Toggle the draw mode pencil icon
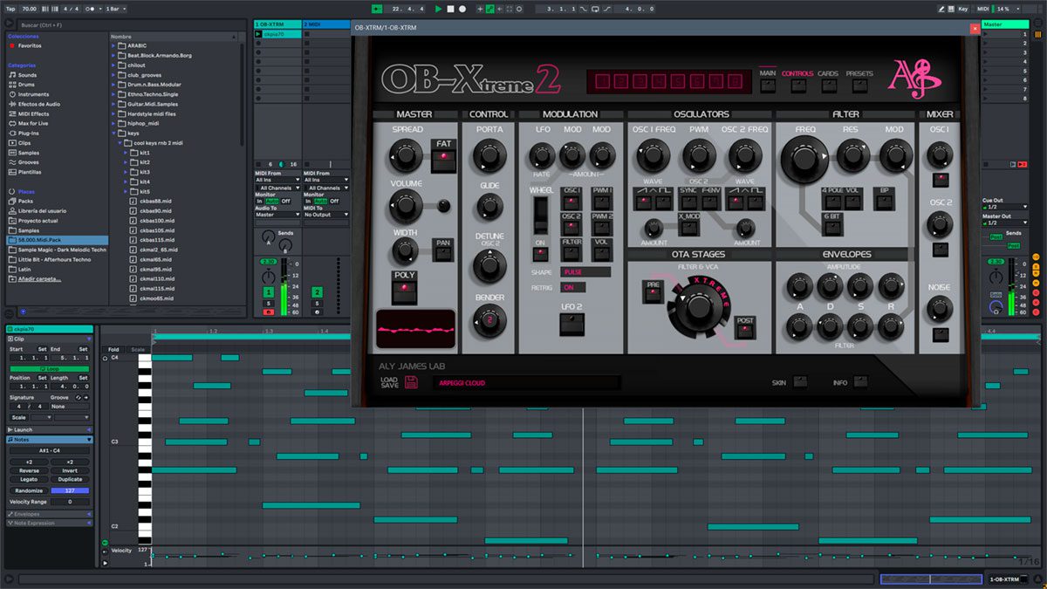Screen dimensions: 1047x589 coord(942,9)
